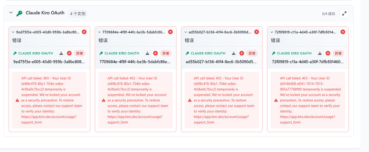
Task: Click small key icon in 72f09819 card
Action: [x=273, y=53]
